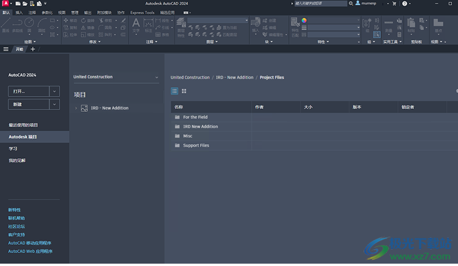Open the layer selection combo box
This screenshot has height=266, width=458.
(218, 20)
